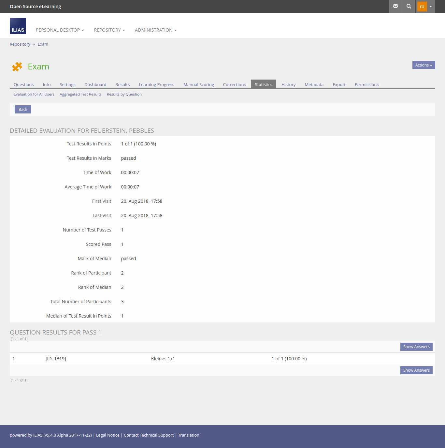Expand the Personal Desktop menu
The height and width of the screenshot is (448, 445).
(x=60, y=30)
